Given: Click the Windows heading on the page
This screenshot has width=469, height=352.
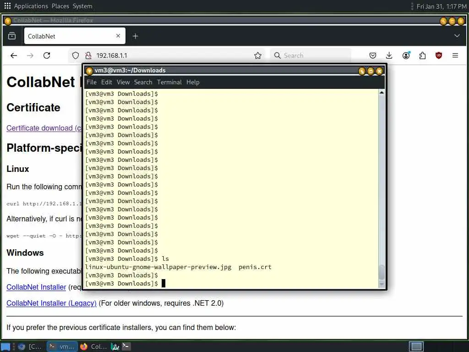Looking at the screenshot, I should click(25, 253).
